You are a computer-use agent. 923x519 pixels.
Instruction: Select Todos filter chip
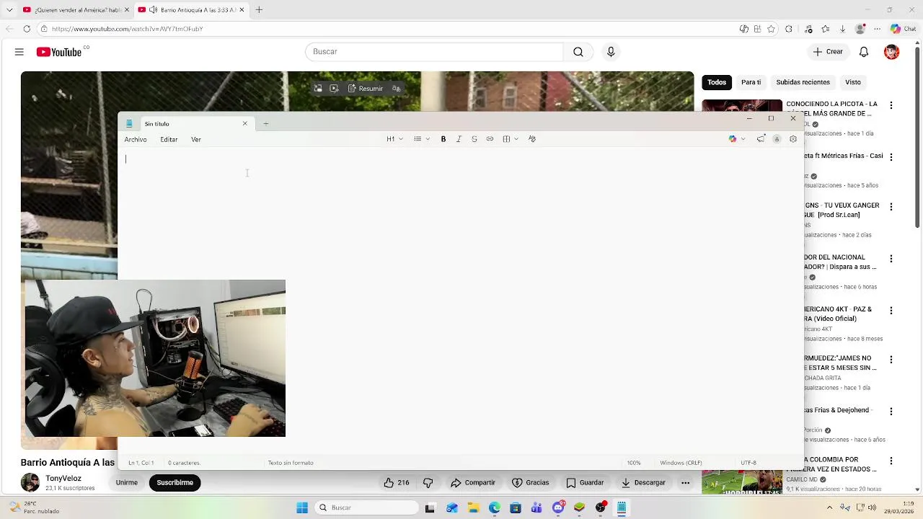click(717, 82)
